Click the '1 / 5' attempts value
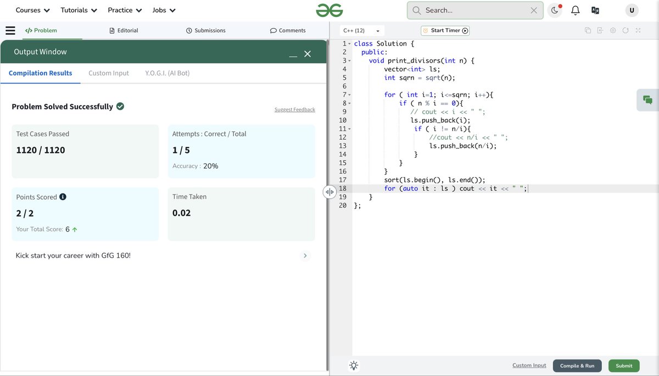The width and height of the screenshot is (659, 376). coord(181,150)
